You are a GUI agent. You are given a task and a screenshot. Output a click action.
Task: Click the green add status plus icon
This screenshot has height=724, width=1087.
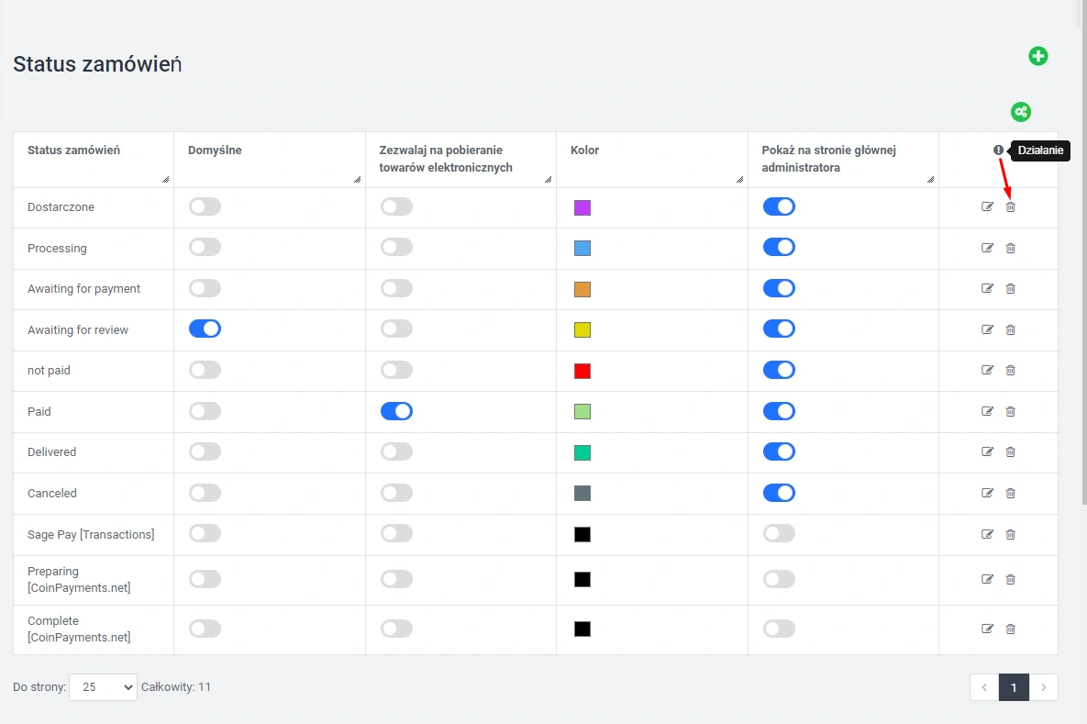(1037, 56)
